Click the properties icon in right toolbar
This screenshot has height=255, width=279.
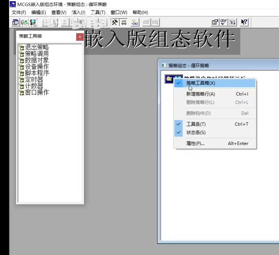pos(215,22)
